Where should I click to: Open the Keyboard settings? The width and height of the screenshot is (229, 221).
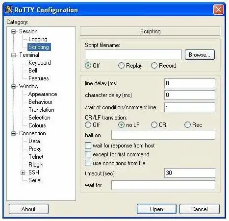click(40, 63)
